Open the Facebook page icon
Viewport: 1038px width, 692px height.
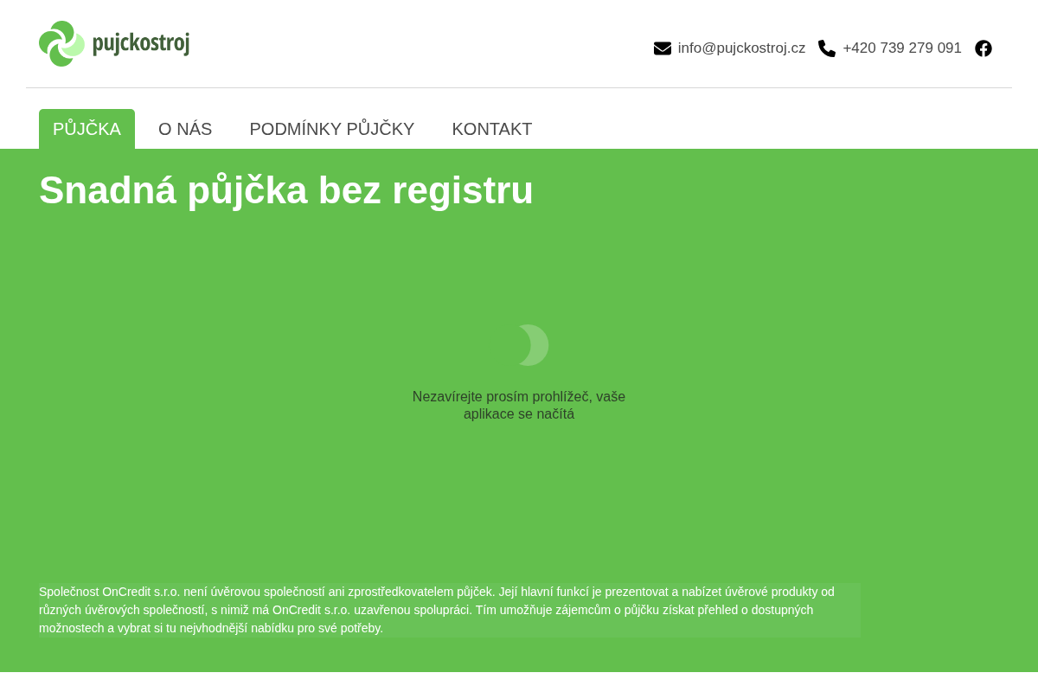[984, 48]
